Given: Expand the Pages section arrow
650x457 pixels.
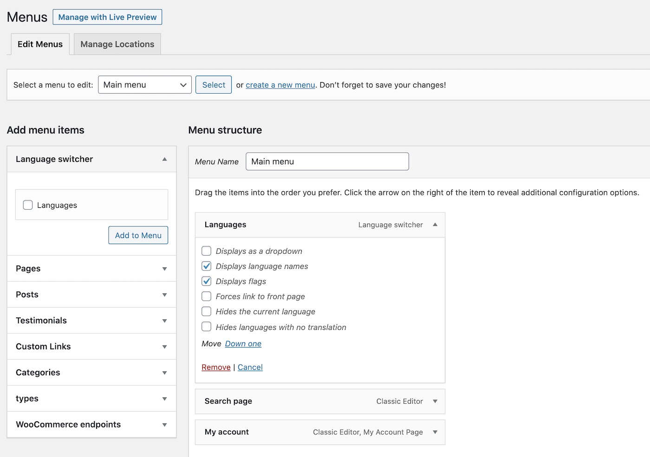Looking at the screenshot, I should pos(164,269).
